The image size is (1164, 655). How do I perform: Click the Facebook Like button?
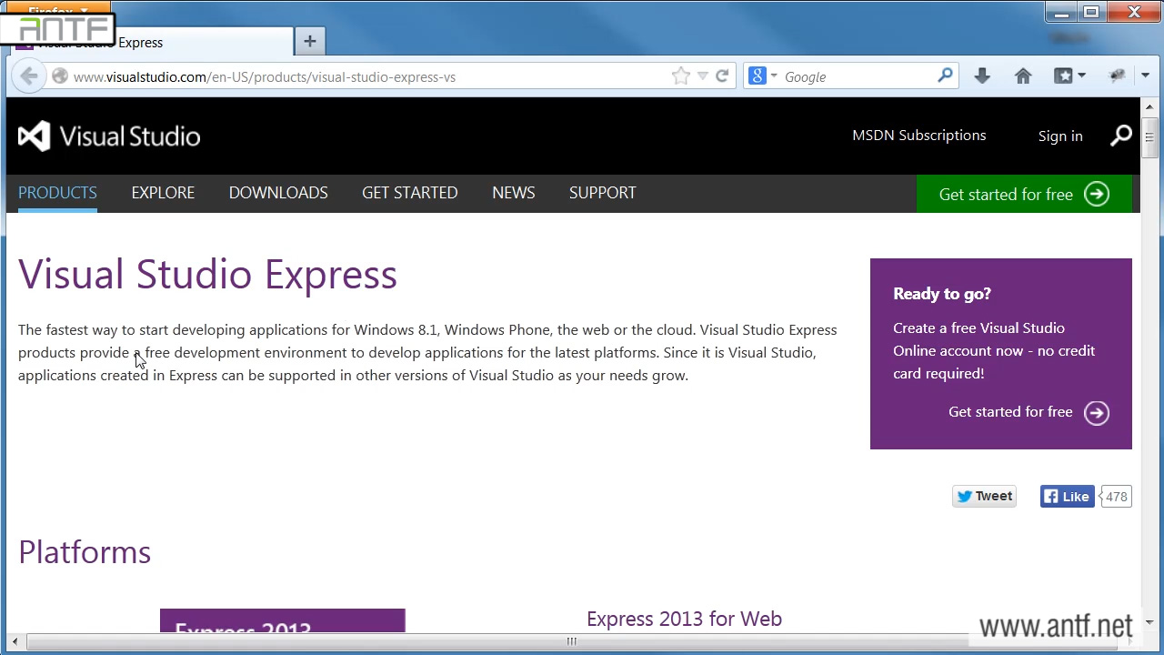point(1067,497)
